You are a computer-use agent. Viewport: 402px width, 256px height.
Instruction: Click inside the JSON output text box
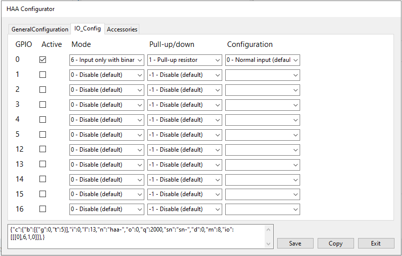135,237
